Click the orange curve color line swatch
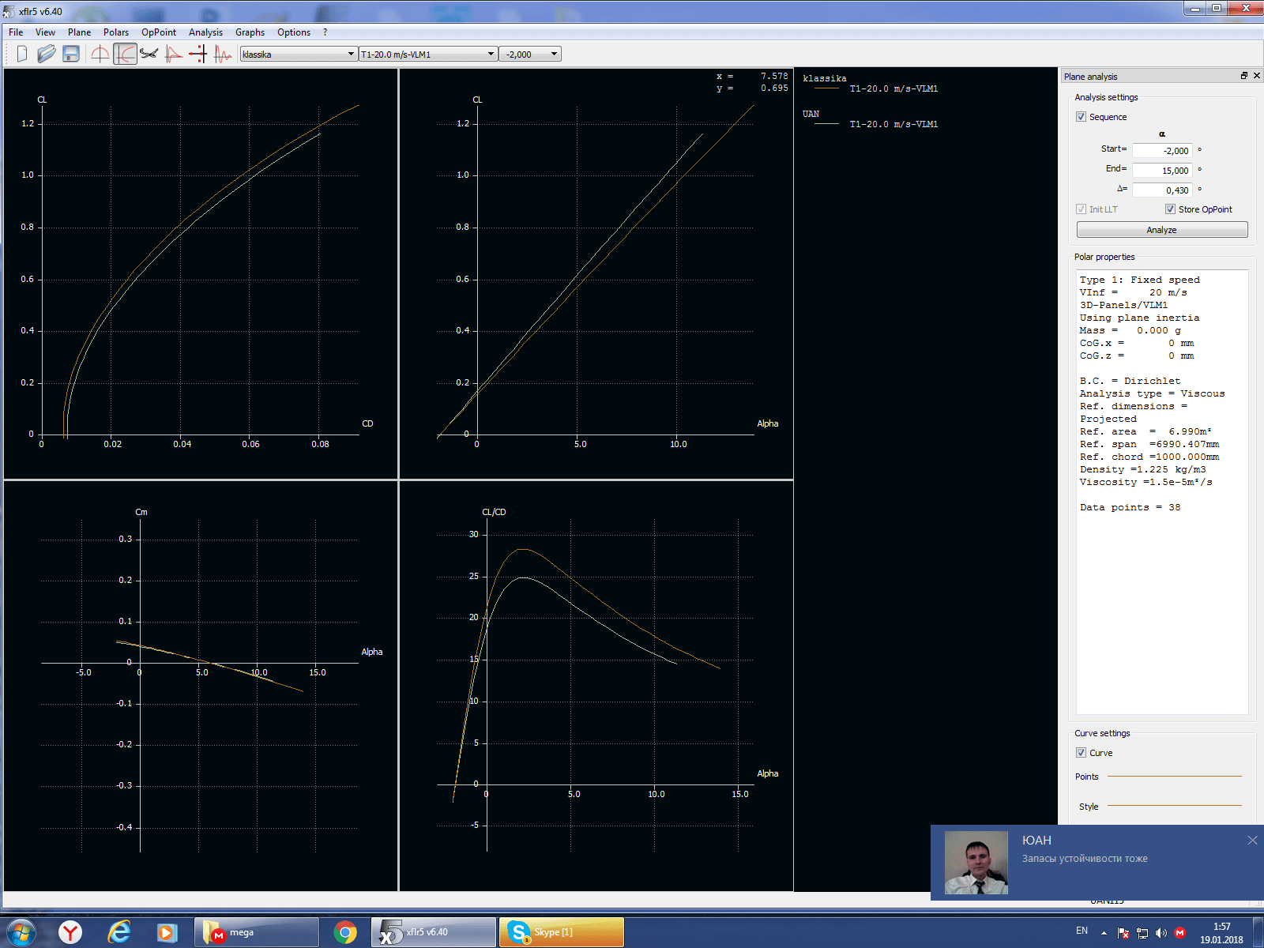This screenshot has height=948, width=1264. (x=1174, y=777)
